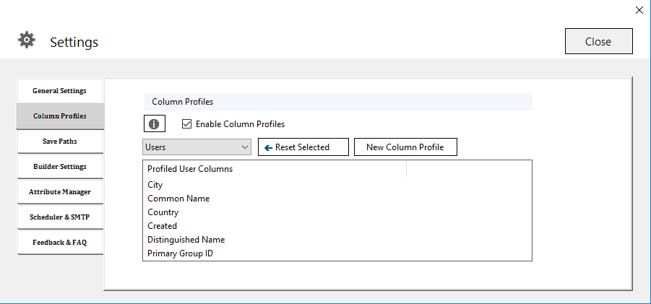The image size is (651, 304).
Task: Click the window X close icon
Action: (x=639, y=10)
